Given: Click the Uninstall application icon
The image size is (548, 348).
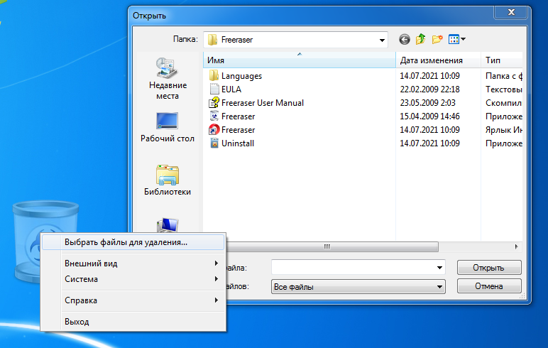Looking at the screenshot, I should point(214,143).
